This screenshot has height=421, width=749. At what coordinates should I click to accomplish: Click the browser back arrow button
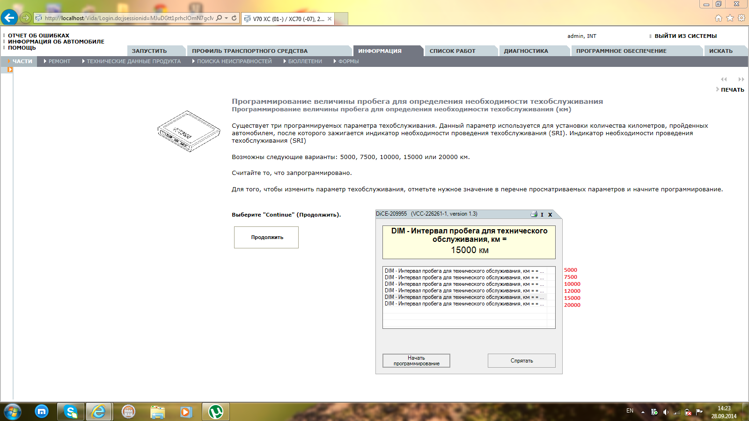[x=9, y=18]
